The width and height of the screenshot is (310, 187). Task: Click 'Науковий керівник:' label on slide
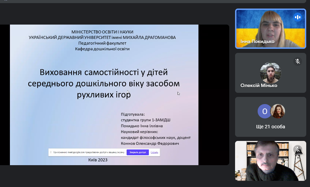[x=139, y=132]
